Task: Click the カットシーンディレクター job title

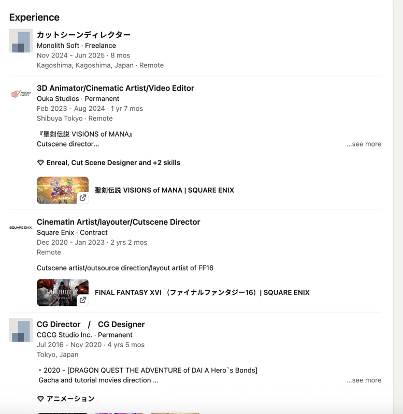Action: 83,35
